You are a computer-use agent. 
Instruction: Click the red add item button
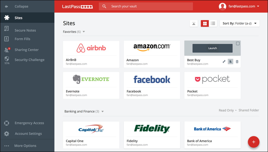point(254,142)
